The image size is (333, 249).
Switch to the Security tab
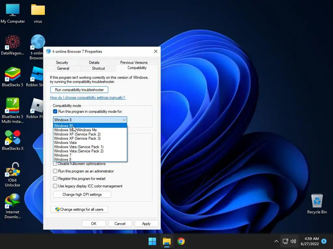[x=62, y=63]
